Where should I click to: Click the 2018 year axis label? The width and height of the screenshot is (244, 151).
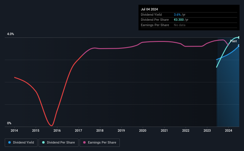[100, 130]
